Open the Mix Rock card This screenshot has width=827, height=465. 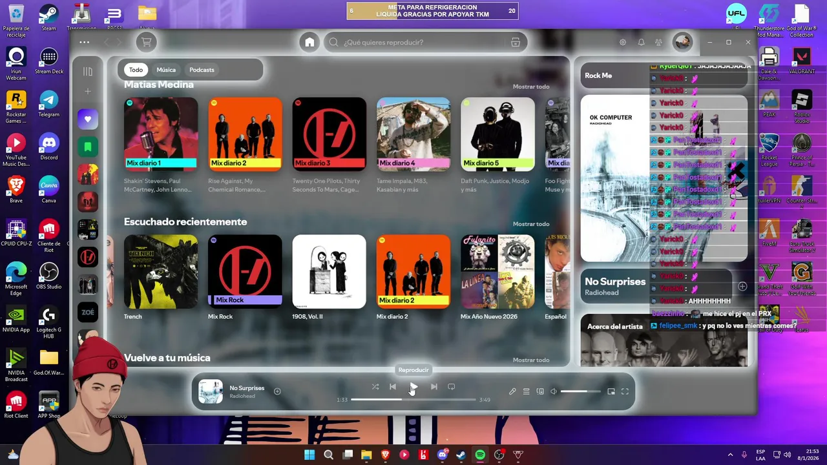(245, 278)
